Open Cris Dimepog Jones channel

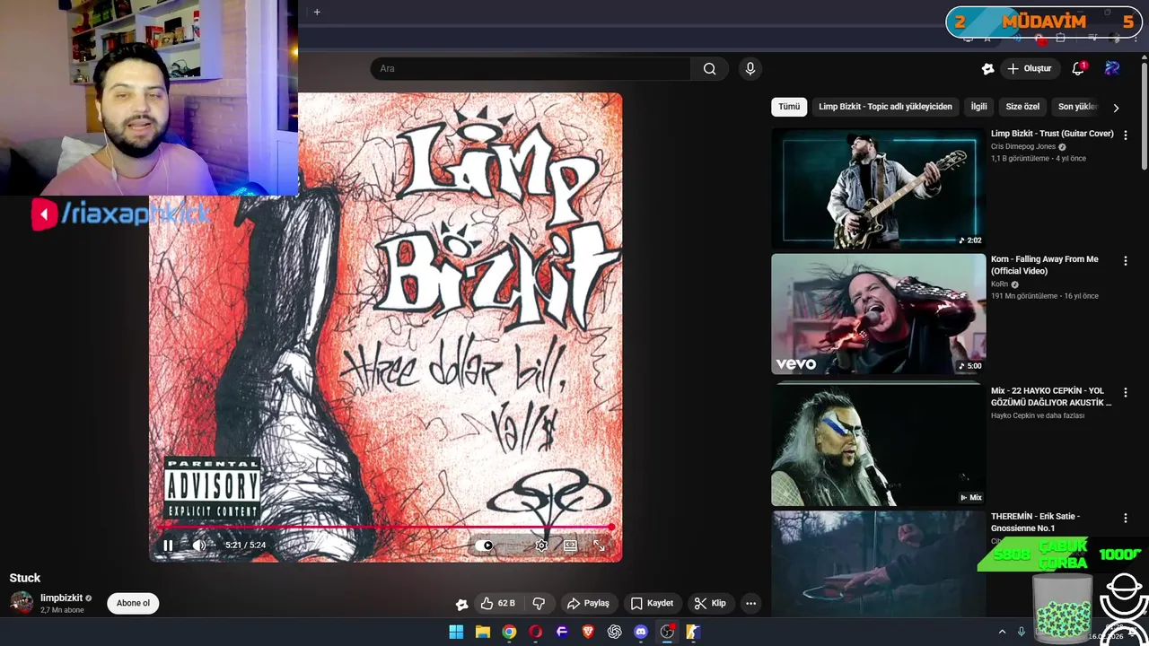(x=1023, y=146)
